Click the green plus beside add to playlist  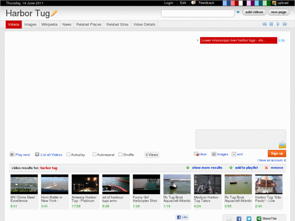pos(231,167)
